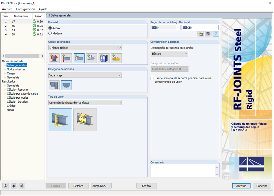Open the Configuración menu
274x196 pixels.
coord(25,9)
